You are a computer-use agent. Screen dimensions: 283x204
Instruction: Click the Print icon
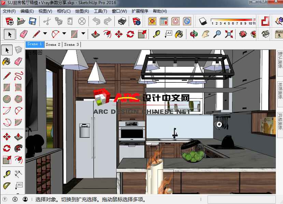[122, 21]
